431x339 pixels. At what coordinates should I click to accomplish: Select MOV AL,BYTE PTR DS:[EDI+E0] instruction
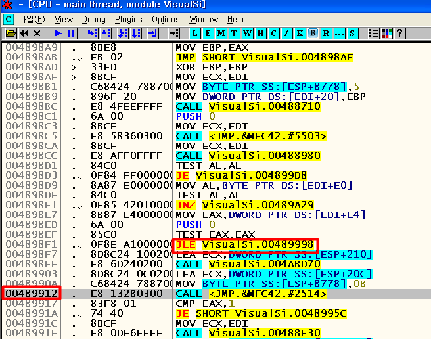264,185
